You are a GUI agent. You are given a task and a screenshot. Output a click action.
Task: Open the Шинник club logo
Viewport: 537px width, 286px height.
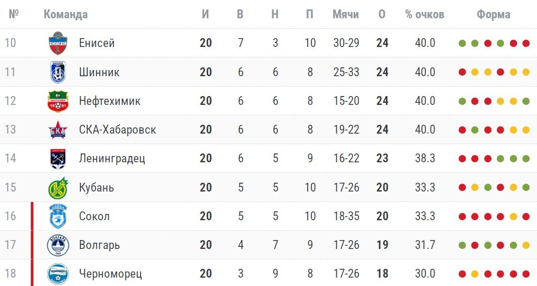pos(58,72)
